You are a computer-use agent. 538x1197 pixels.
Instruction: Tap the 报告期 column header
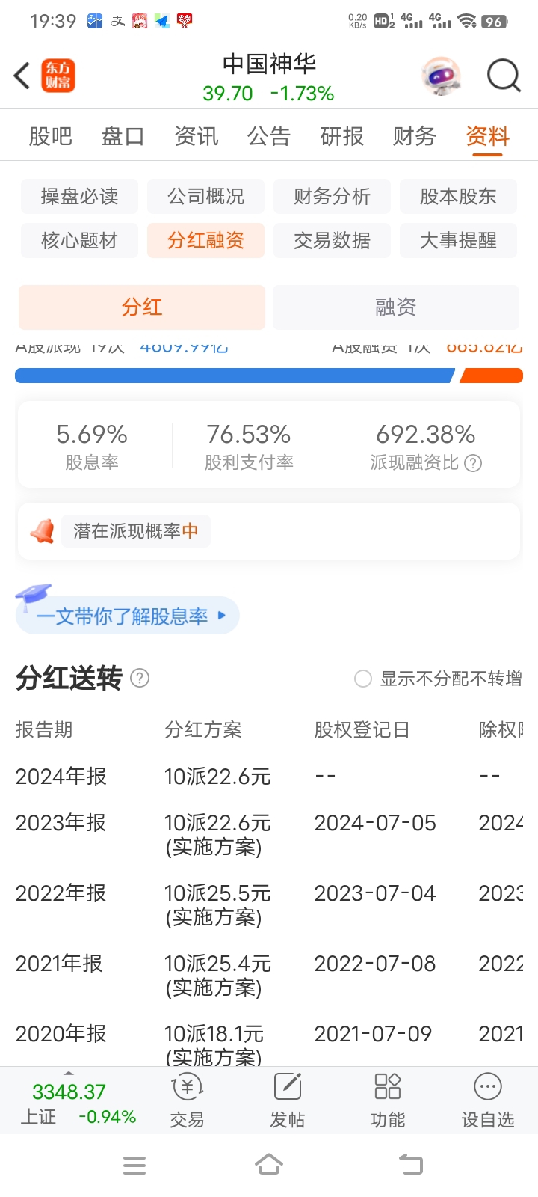44,729
